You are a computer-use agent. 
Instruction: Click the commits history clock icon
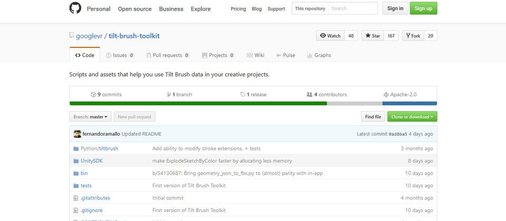pyautogui.click(x=94, y=94)
